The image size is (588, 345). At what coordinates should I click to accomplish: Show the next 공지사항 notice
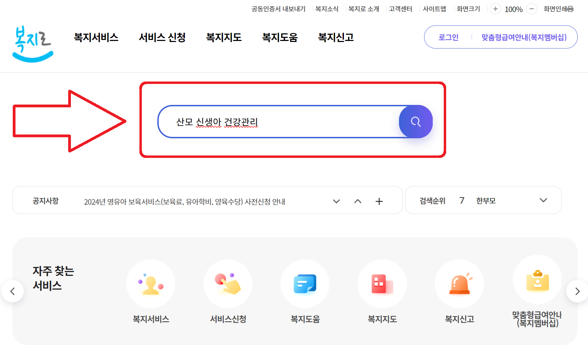pyautogui.click(x=336, y=201)
